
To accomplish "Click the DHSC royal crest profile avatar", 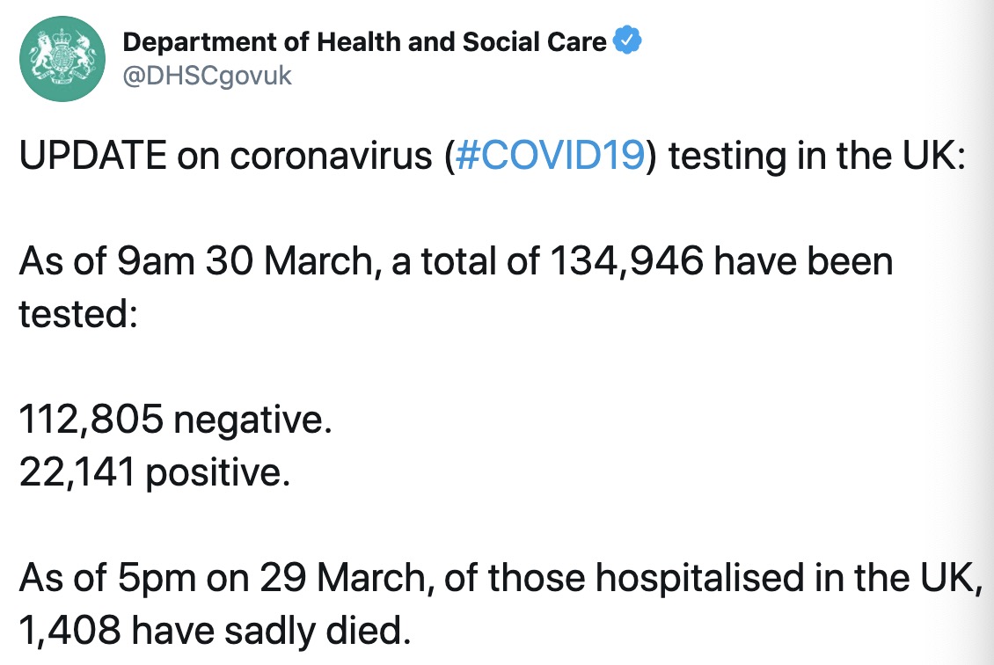I will pos(57,59).
